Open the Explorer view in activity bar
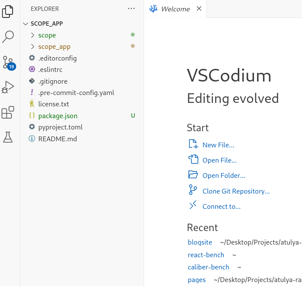The width and height of the screenshot is (302, 286). pos(8,11)
